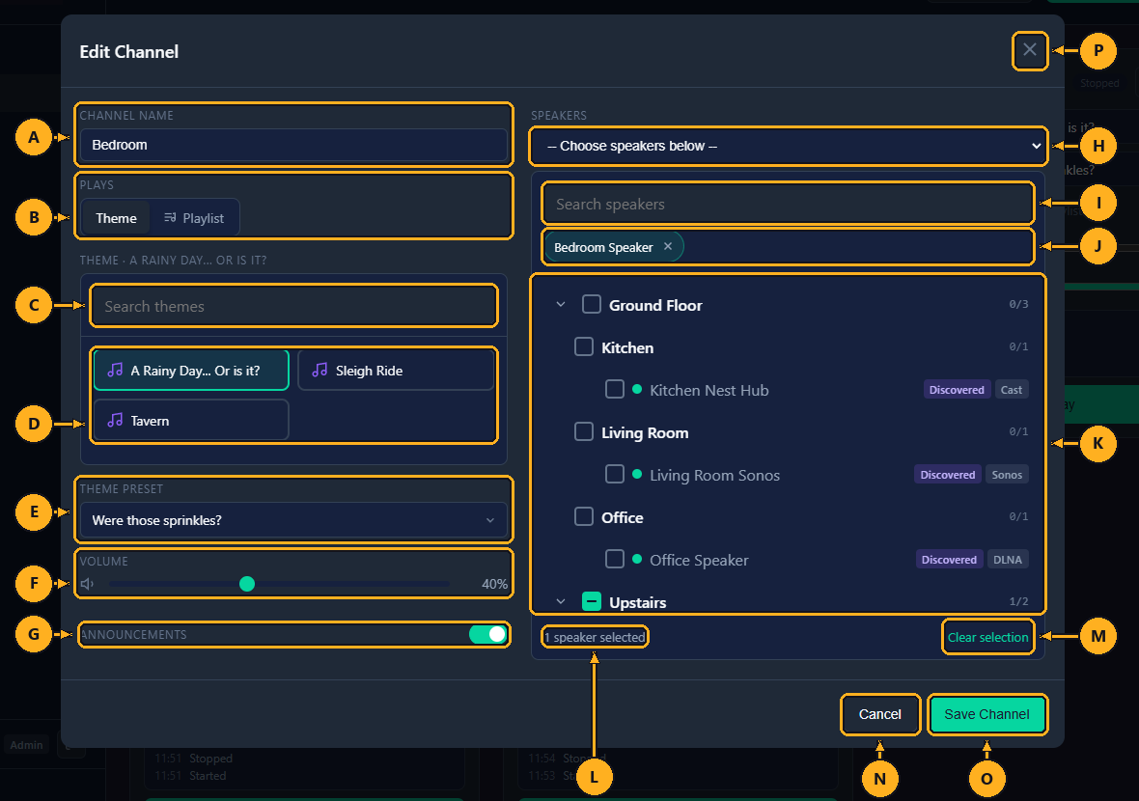Click the Sonos badge
The width and height of the screenshot is (1139, 801).
pos(1007,475)
